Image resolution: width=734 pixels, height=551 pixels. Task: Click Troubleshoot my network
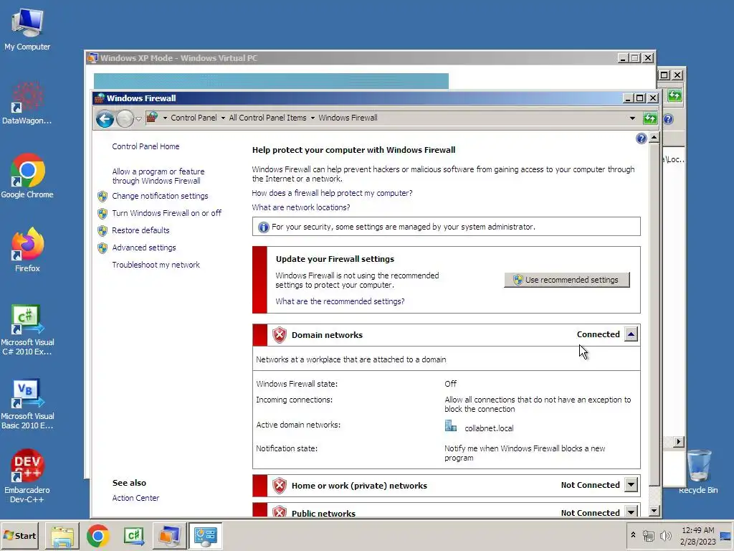(x=156, y=265)
